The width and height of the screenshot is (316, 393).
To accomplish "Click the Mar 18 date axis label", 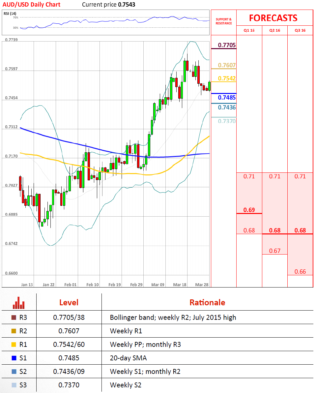I will [180, 285].
